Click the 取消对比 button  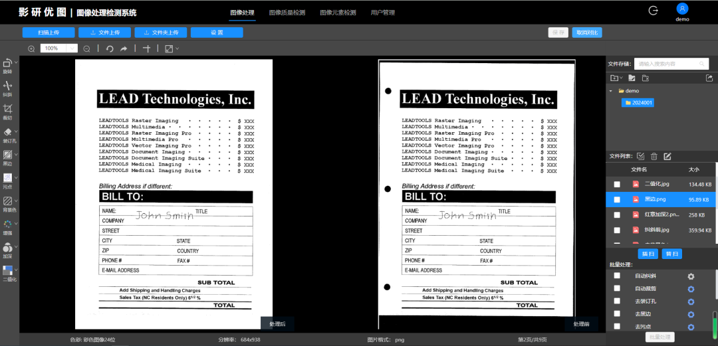[587, 33]
